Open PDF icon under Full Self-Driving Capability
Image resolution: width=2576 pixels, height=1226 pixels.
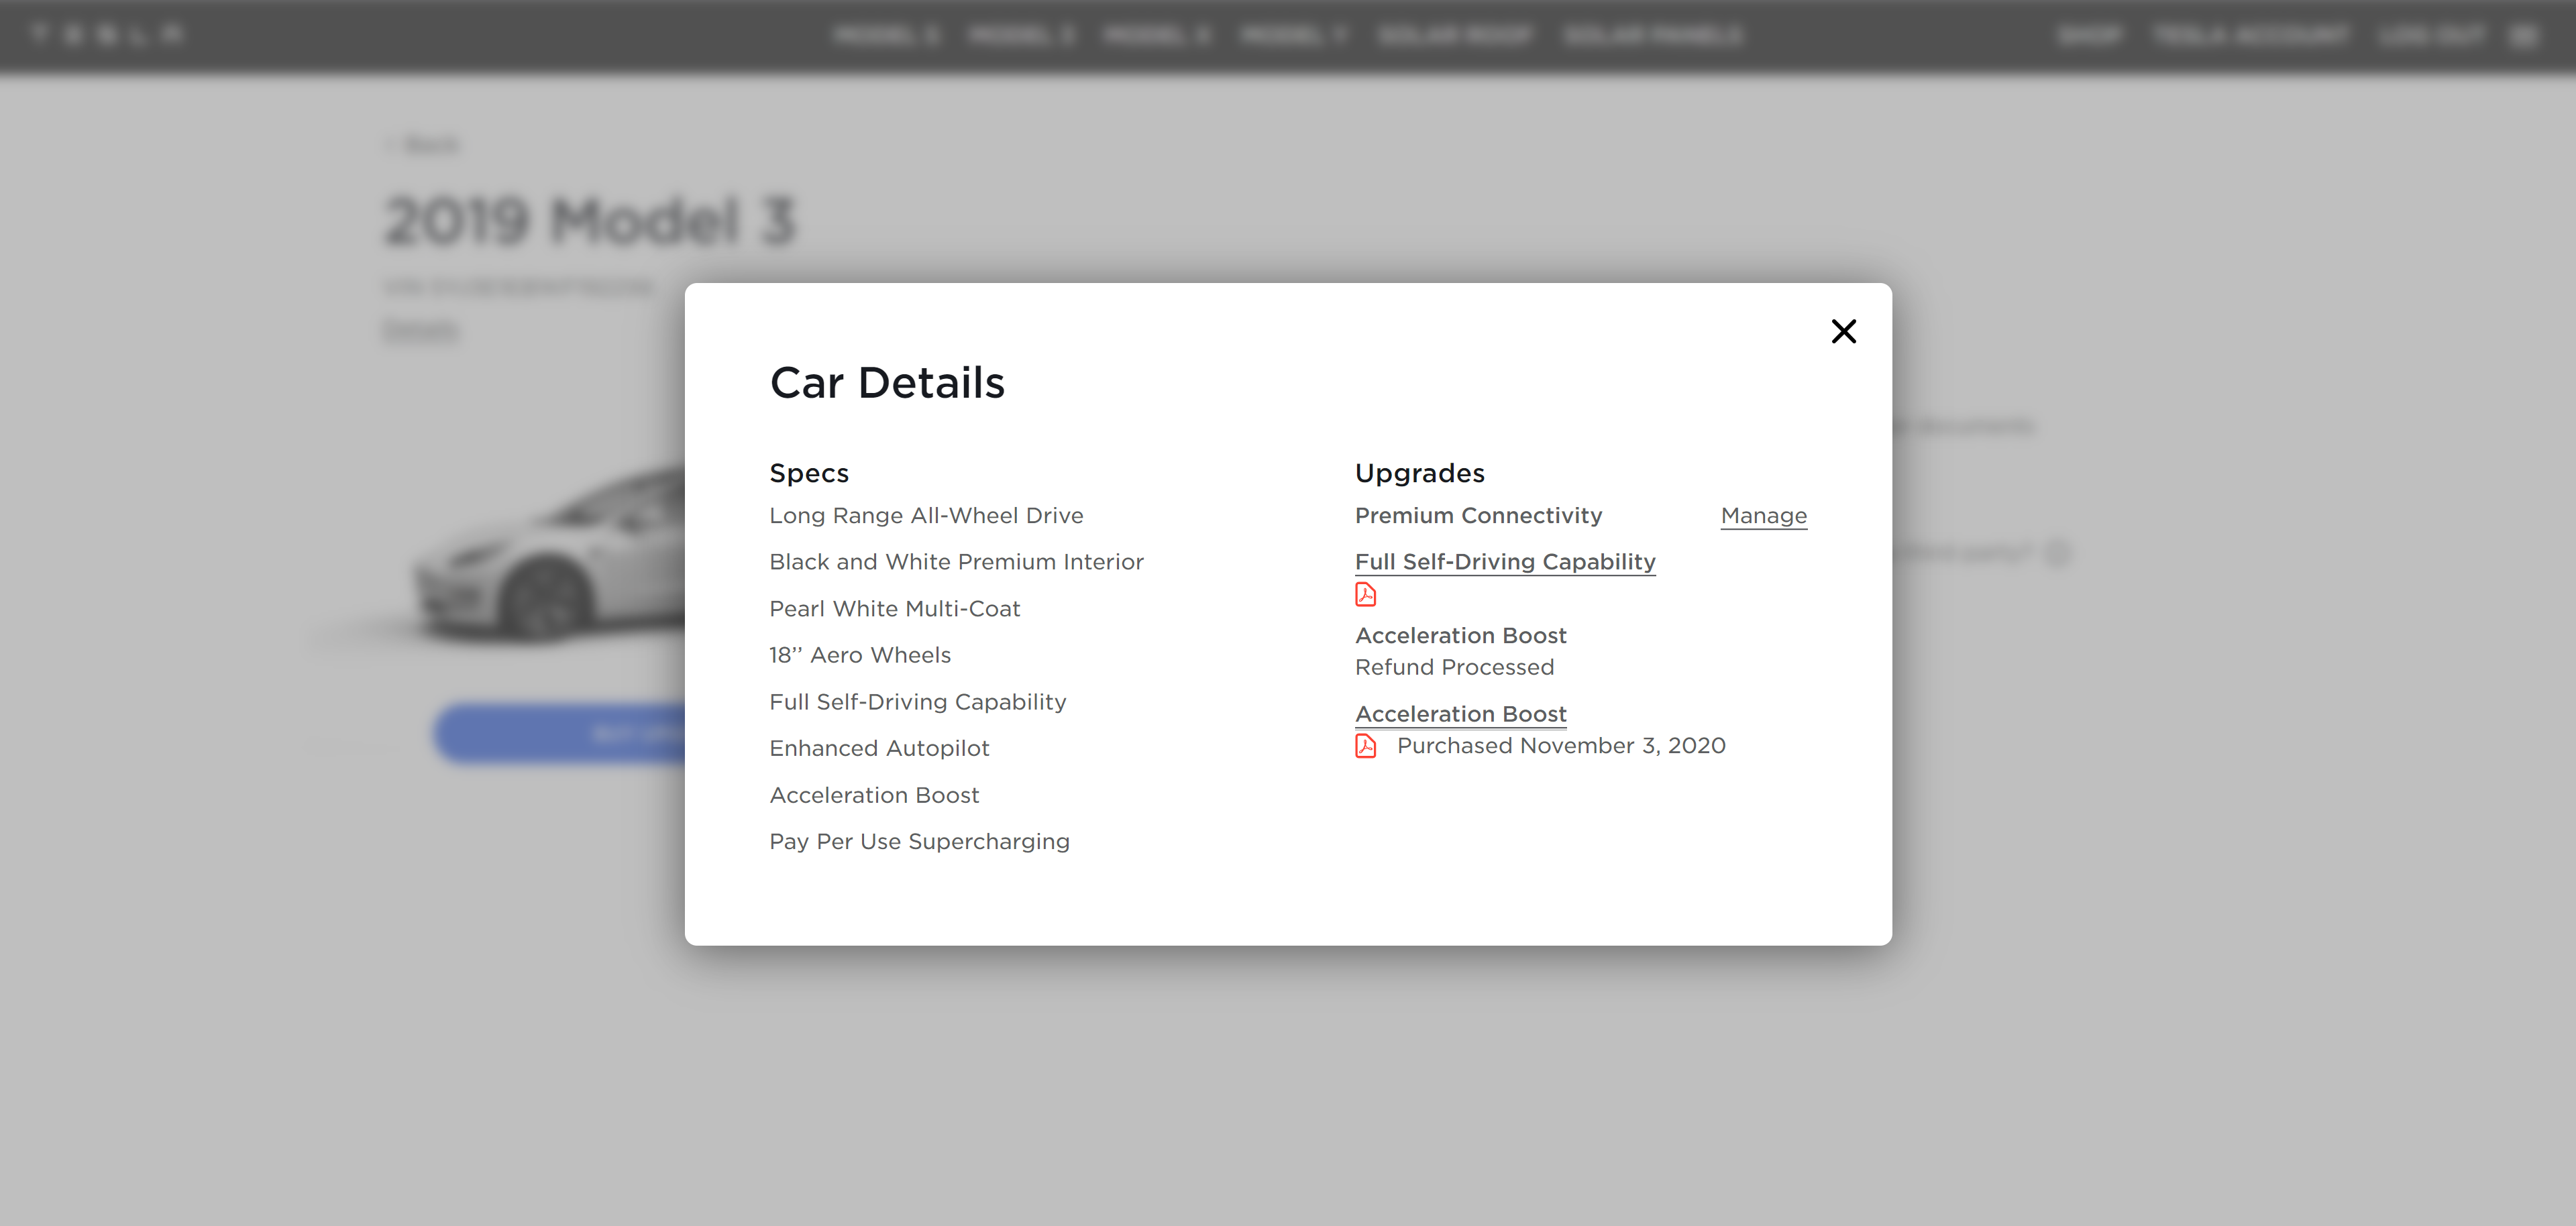click(1365, 595)
